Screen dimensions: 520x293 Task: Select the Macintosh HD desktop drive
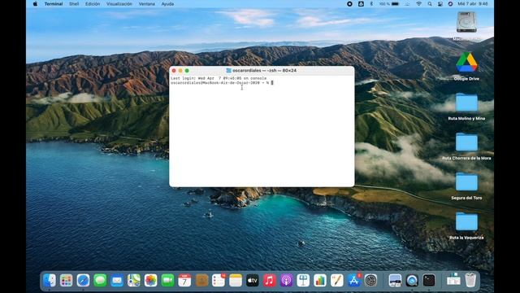466,22
